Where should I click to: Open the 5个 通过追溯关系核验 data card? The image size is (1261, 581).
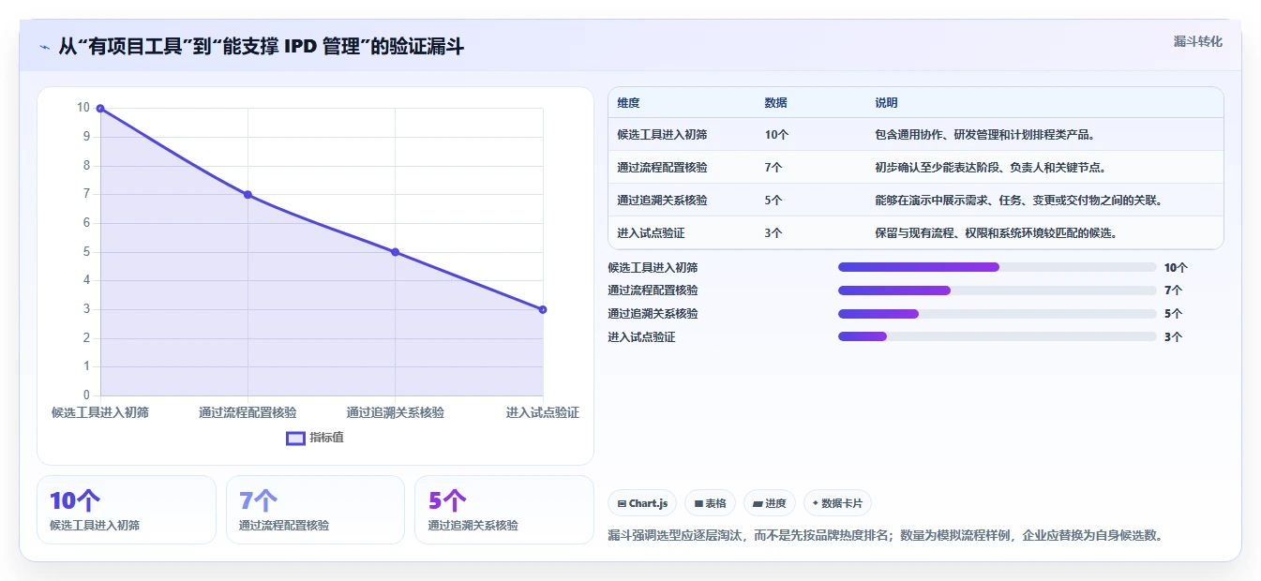(x=504, y=510)
